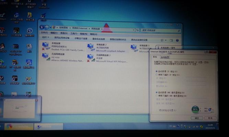Open the 文件(F) menu
The image size is (229, 137).
(x=44, y=33)
